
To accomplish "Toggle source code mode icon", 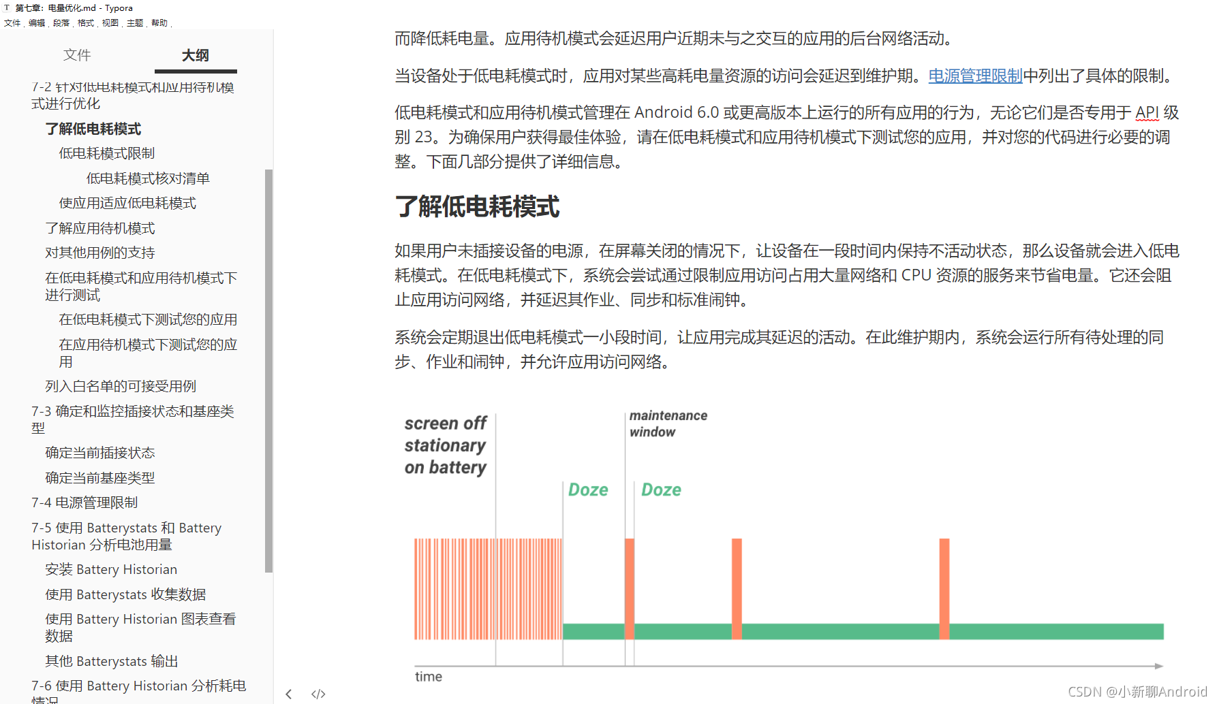I will coord(318,694).
